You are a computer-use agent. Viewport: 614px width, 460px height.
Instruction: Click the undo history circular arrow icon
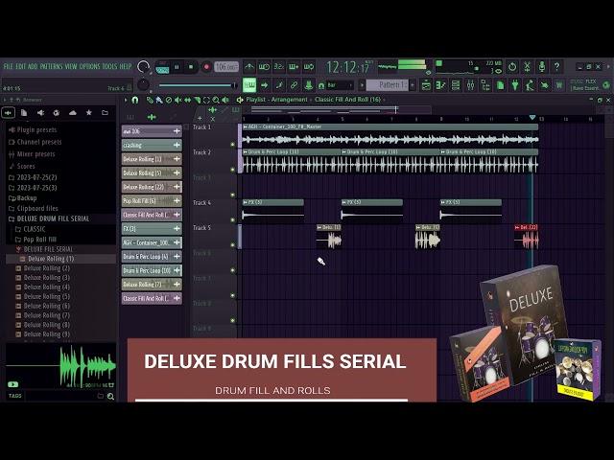512,67
